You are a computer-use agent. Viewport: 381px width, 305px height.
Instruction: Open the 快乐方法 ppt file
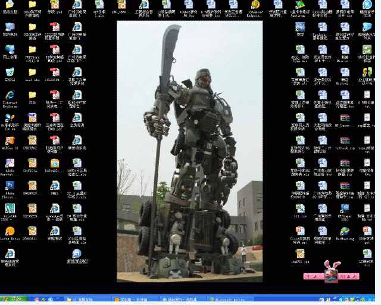(x=367, y=235)
